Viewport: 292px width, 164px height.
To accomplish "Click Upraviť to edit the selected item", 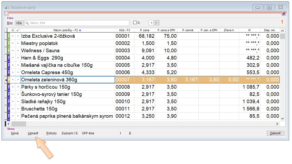I will pos(33,133).
